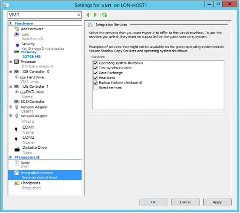Screen dimensions: 240x213
Task: Select SCSI Controller in the hardware list
Action: tap(33, 102)
